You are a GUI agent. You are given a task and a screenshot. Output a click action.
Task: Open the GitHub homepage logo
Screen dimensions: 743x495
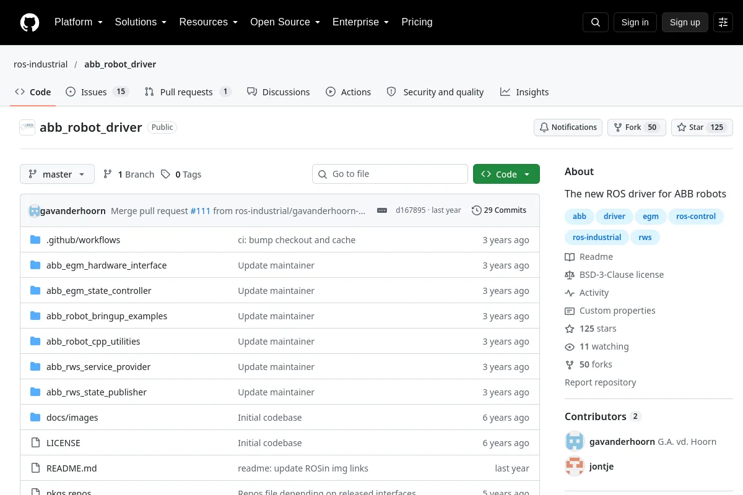click(x=30, y=22)
